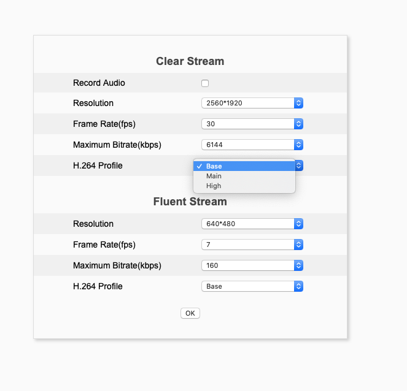Click the Fluent Stream heading
407x391 pixels.
tap(190, 202)
